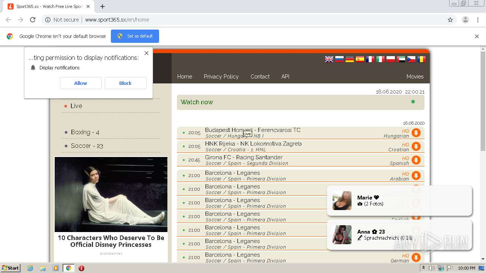The image size is (486, 273).
Task: Launch Internet Explorer from taskbar
Action: [30, 268]
